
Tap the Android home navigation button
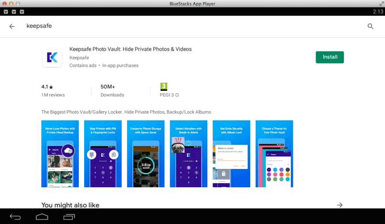pyautogui.click(x=42, y=217)
